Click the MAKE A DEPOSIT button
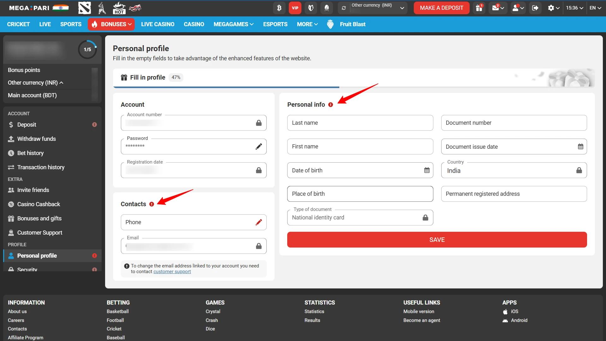This screenshot has width=606, height=341. [x=441, y=8]
